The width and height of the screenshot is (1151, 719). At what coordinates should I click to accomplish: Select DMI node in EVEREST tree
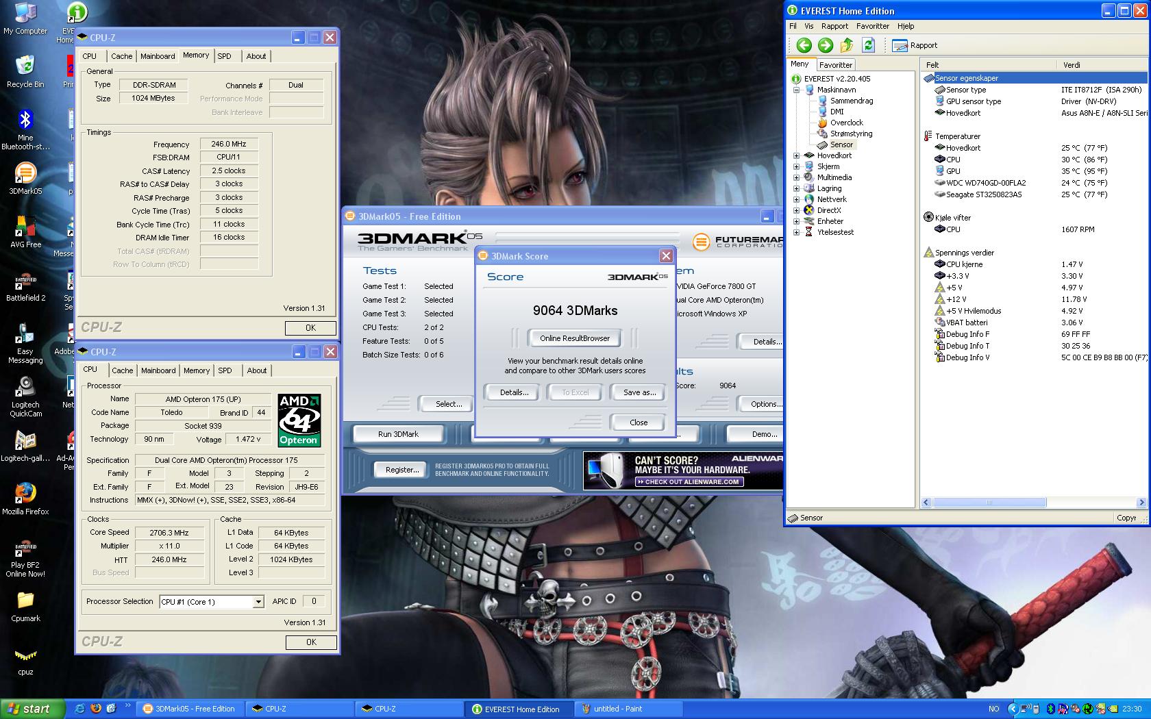click(x=837, y=112)
